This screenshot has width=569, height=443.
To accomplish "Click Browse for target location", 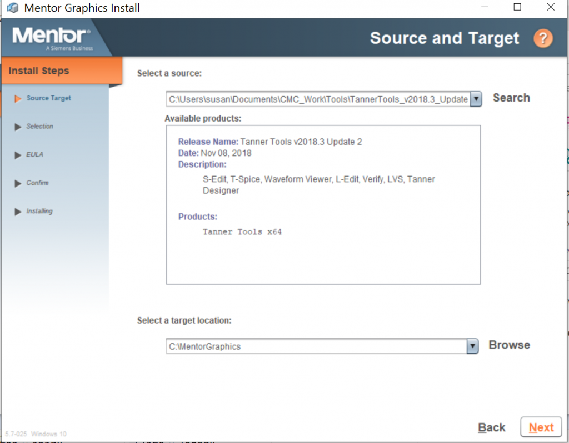I will 509,345.
